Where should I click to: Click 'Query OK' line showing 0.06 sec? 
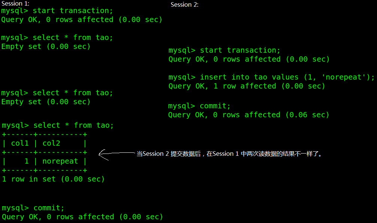coord(249,115)
